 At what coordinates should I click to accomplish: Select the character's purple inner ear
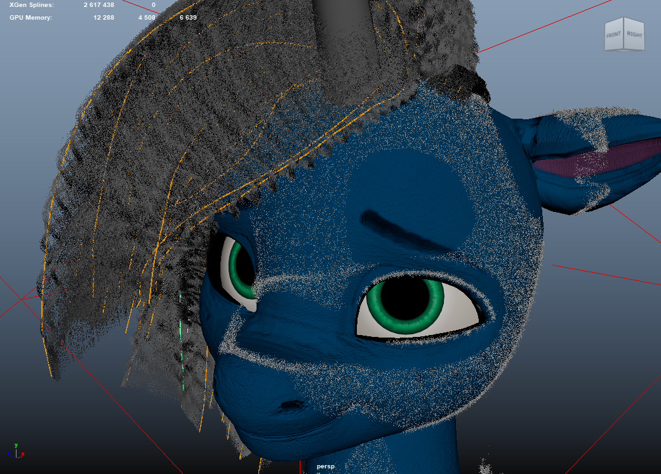coord(599,159)
